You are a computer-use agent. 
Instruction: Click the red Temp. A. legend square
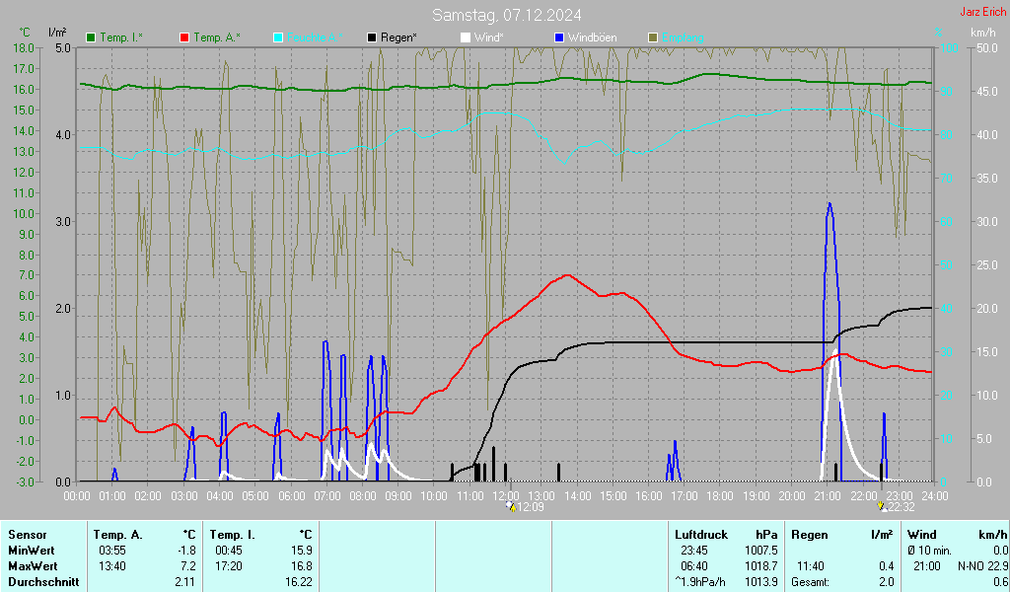[x=184, y=38]
